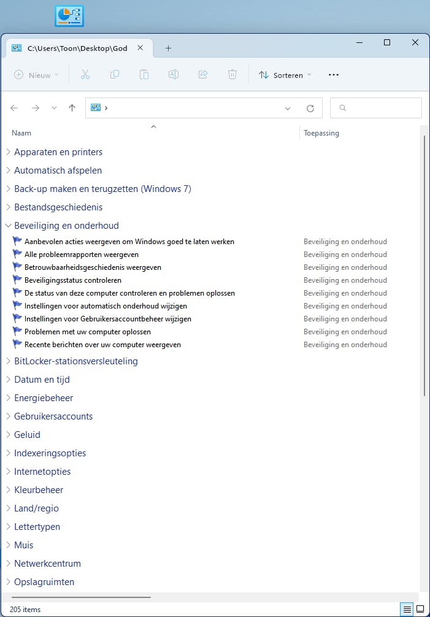The width and height of the screenshot is (430, 617).
Task: Refresh the folder view
Action: pos(310,108)
